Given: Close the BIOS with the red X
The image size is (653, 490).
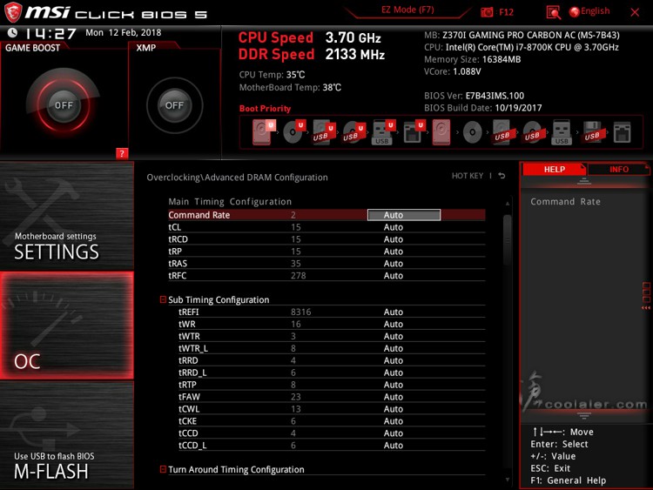Looking at the screenshot, I should coord(635,12).
